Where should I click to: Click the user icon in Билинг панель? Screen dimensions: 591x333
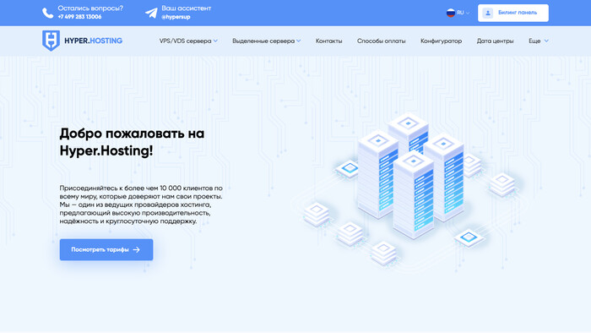[488, 13]
